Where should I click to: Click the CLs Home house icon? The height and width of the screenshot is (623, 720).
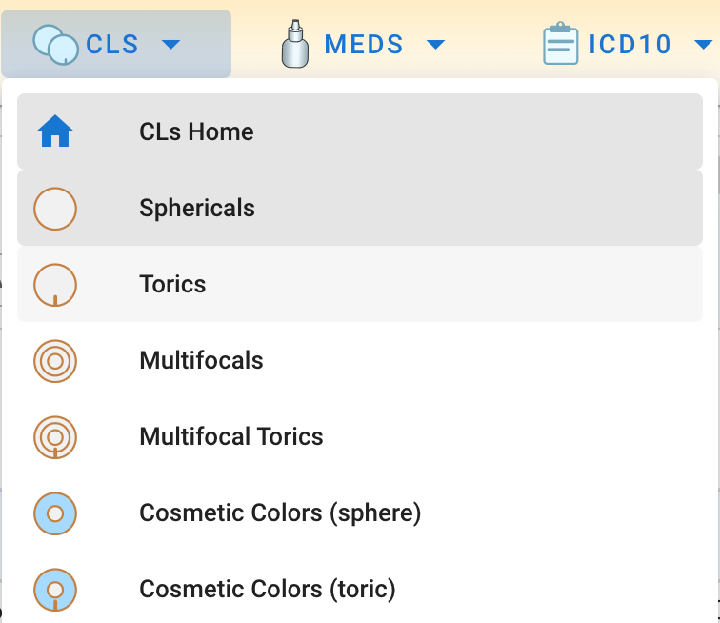pos(55,131)
